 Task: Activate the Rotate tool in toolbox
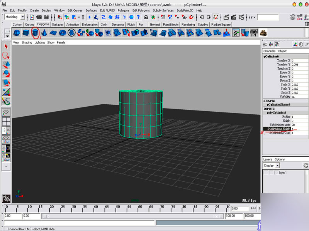[x=6, y=73]
